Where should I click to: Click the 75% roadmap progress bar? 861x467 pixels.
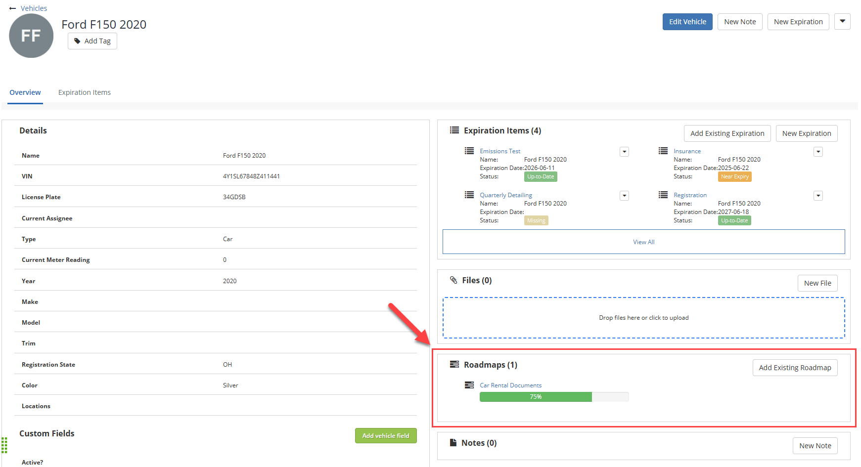point(554,397)
